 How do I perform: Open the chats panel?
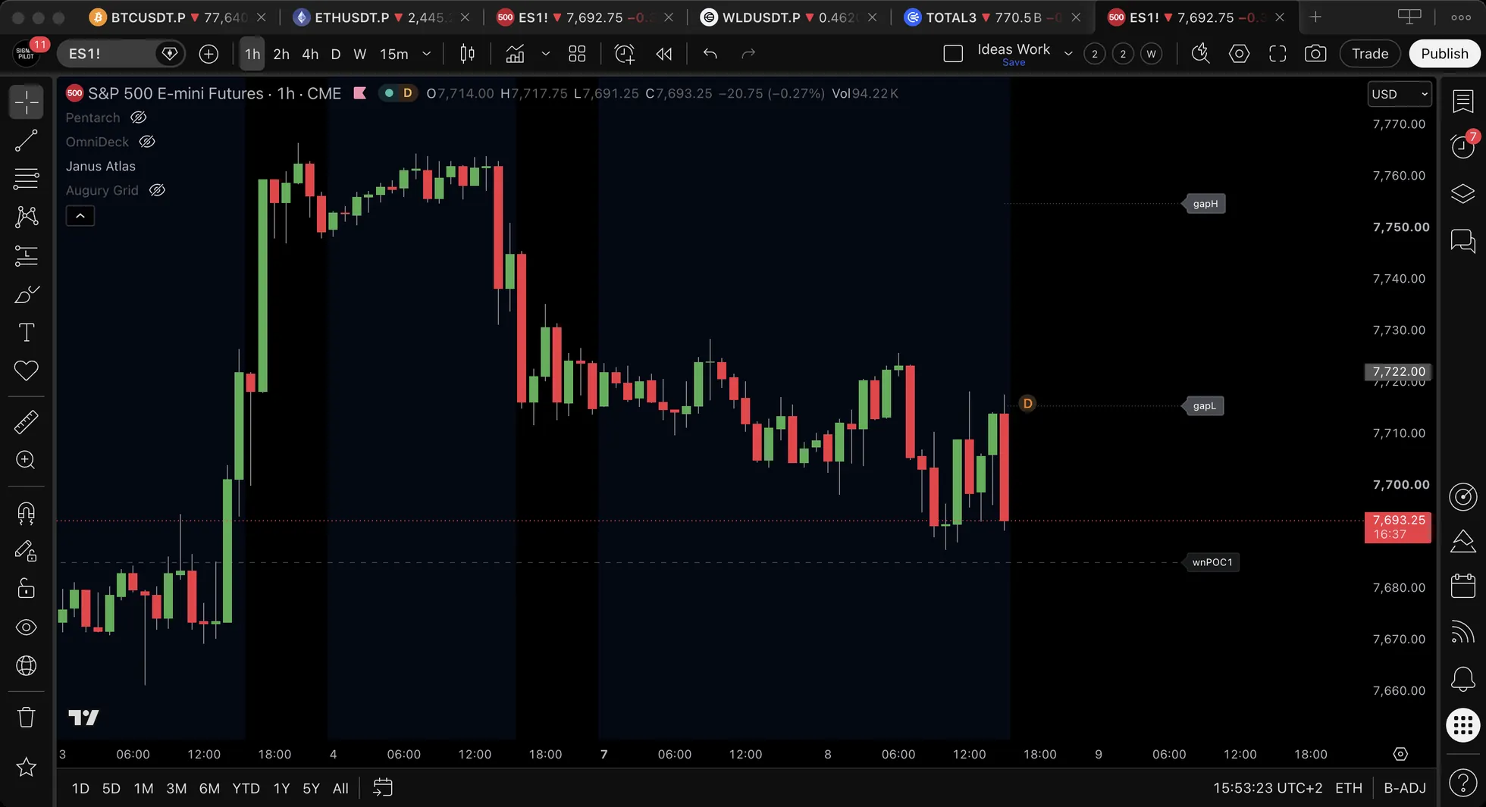tap(1462, 242)
